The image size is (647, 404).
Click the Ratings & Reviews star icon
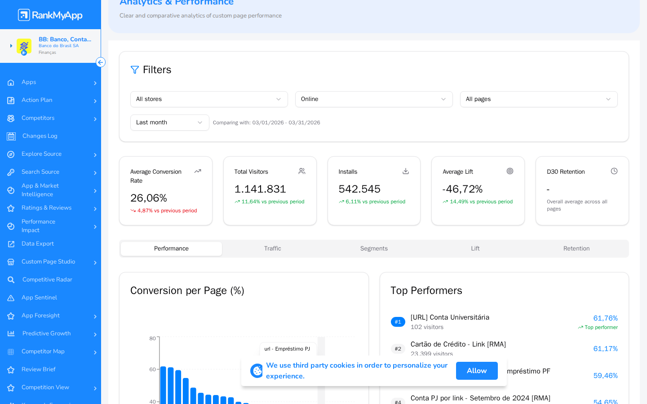11,208
